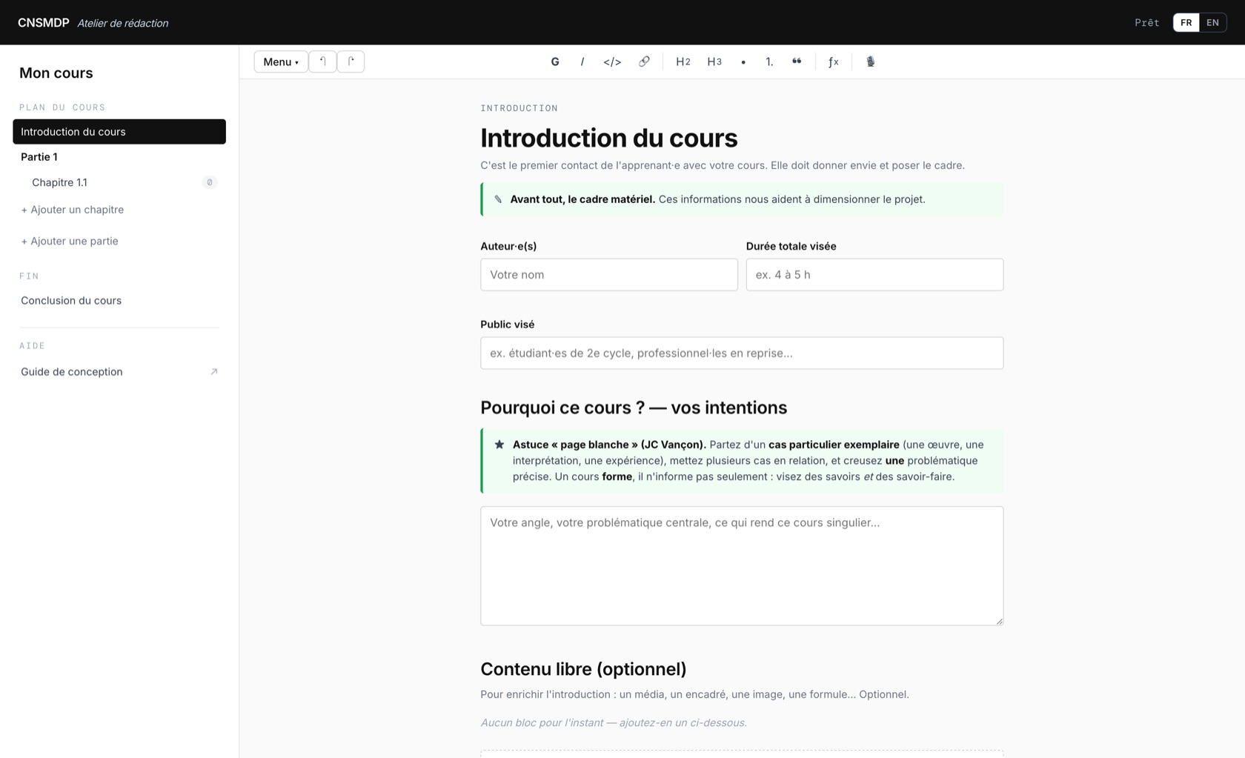This screenshot has height=758, width=1245.
Task: Insert a numbered list
Action: (769, 61)
